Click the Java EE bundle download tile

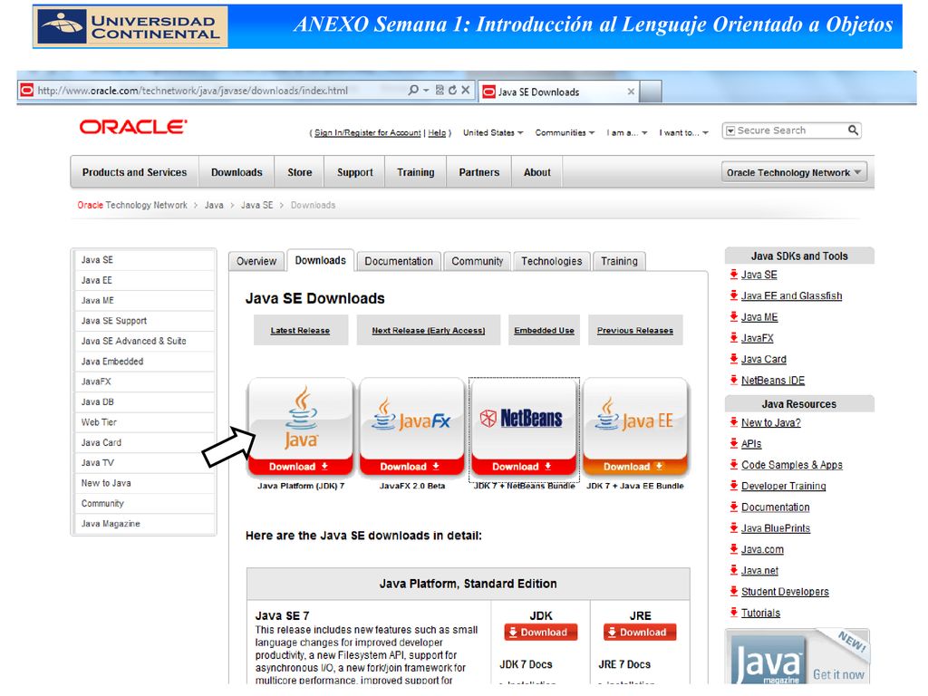635,427
